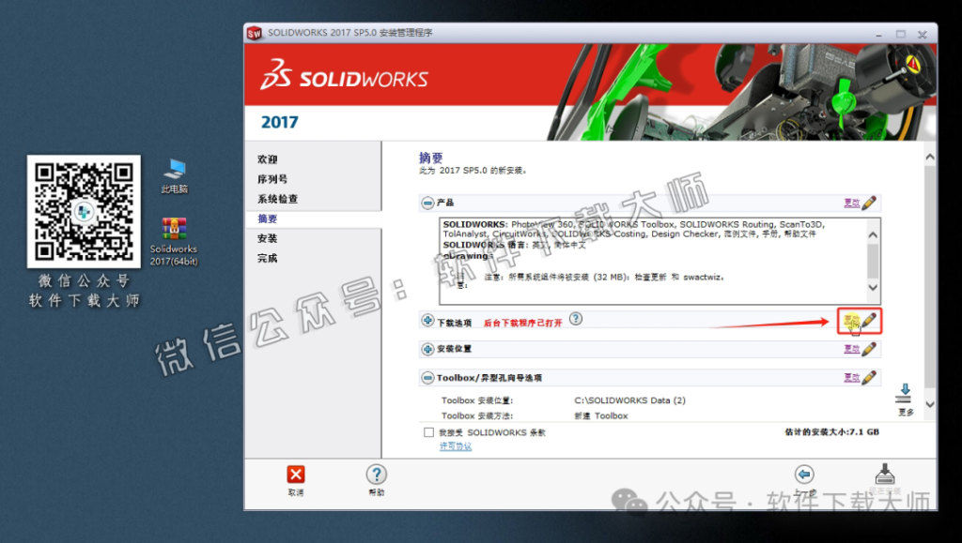Click the question mark 帮助 icon
Screen dimensions: 962x543
(375, 474)
